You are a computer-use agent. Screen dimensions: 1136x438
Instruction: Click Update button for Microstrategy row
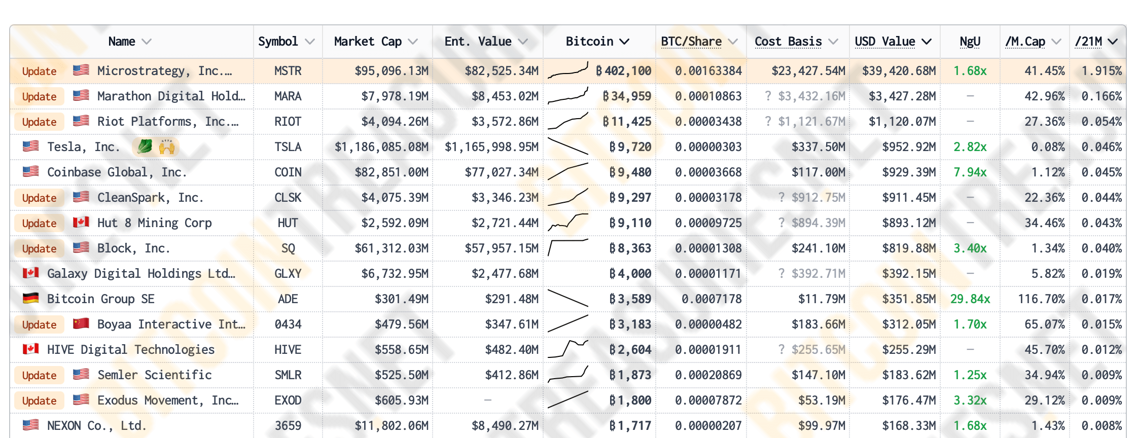tap(39, 71)
